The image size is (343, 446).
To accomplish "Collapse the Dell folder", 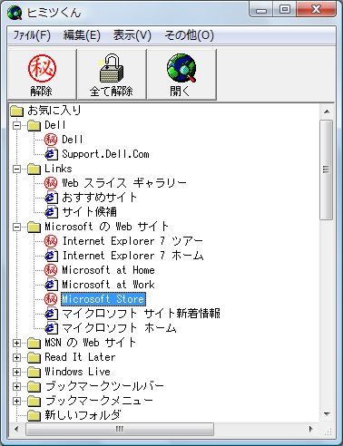I will (17, 125).
